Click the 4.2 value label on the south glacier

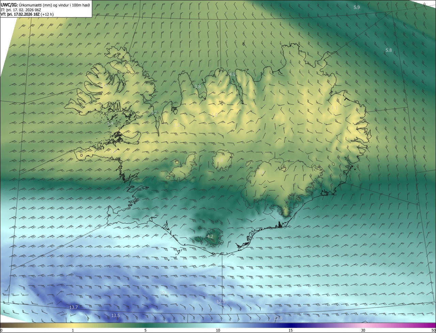pos(210,236)
